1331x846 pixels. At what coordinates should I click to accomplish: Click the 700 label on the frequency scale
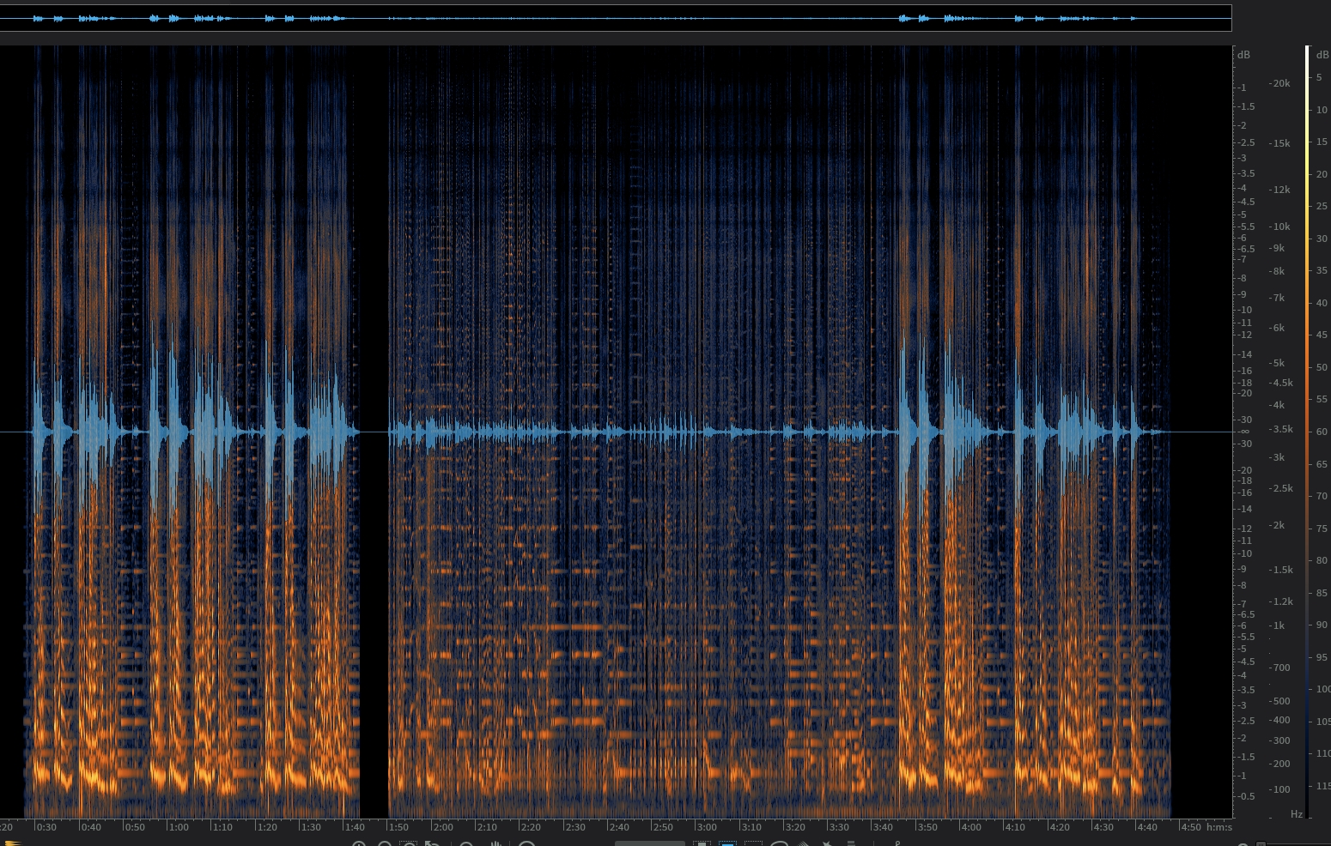pos(1281,667)
